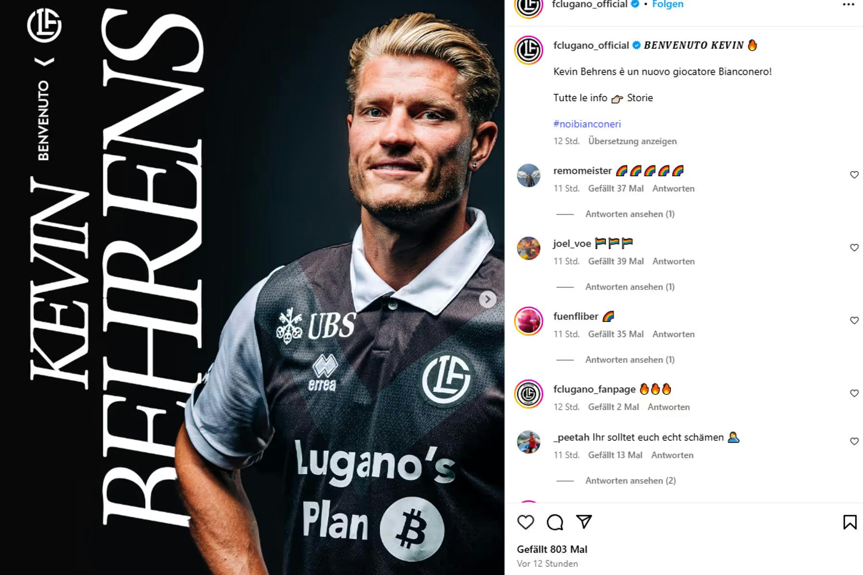The height and width of the screenshot is (575, 863).
Task: Open remomeister's profile picture
Action: click(528, 175)
